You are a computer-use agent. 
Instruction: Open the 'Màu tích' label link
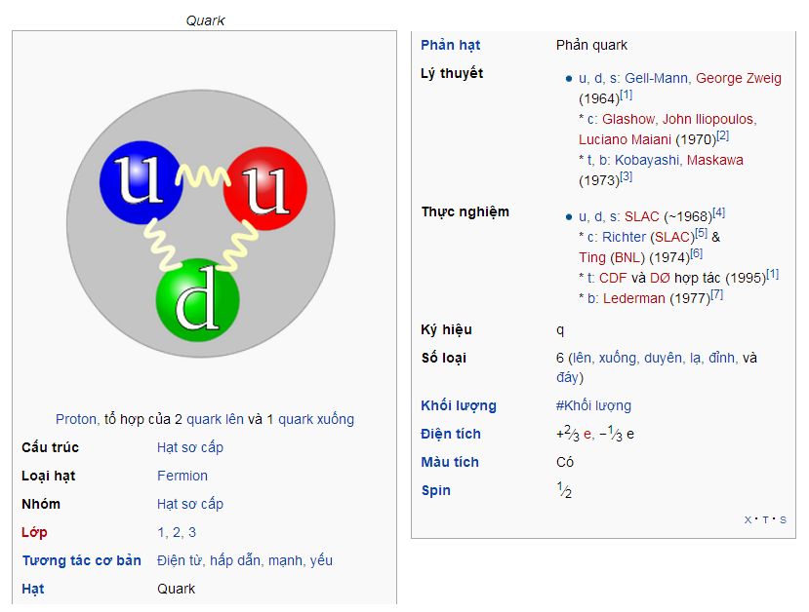pos(450,462)
